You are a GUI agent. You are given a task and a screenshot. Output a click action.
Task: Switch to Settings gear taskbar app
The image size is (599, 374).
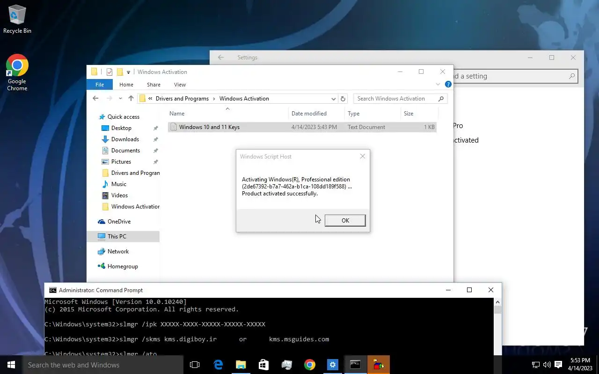point(332,365)
